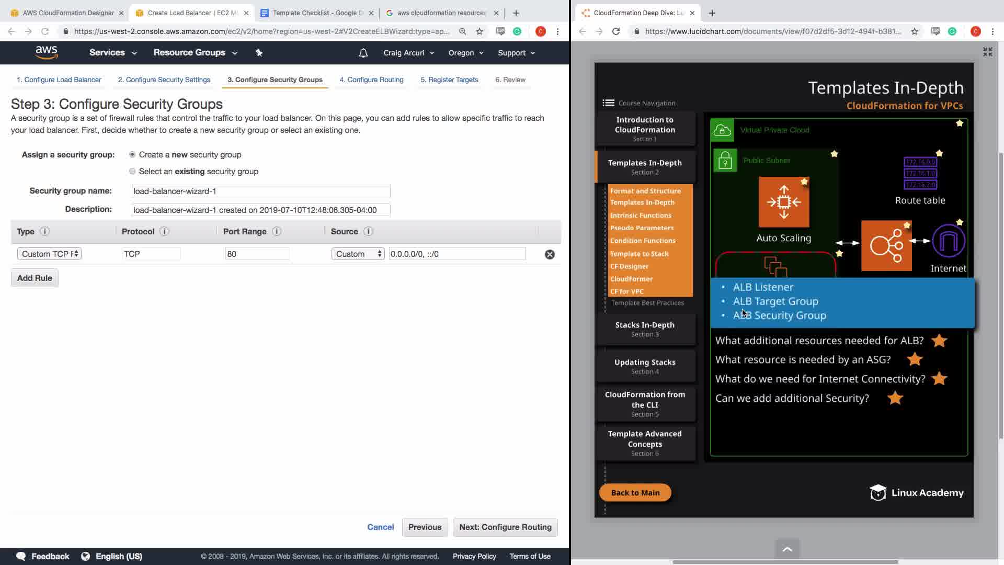Click Next: Configure Routing button

(505, 527)
